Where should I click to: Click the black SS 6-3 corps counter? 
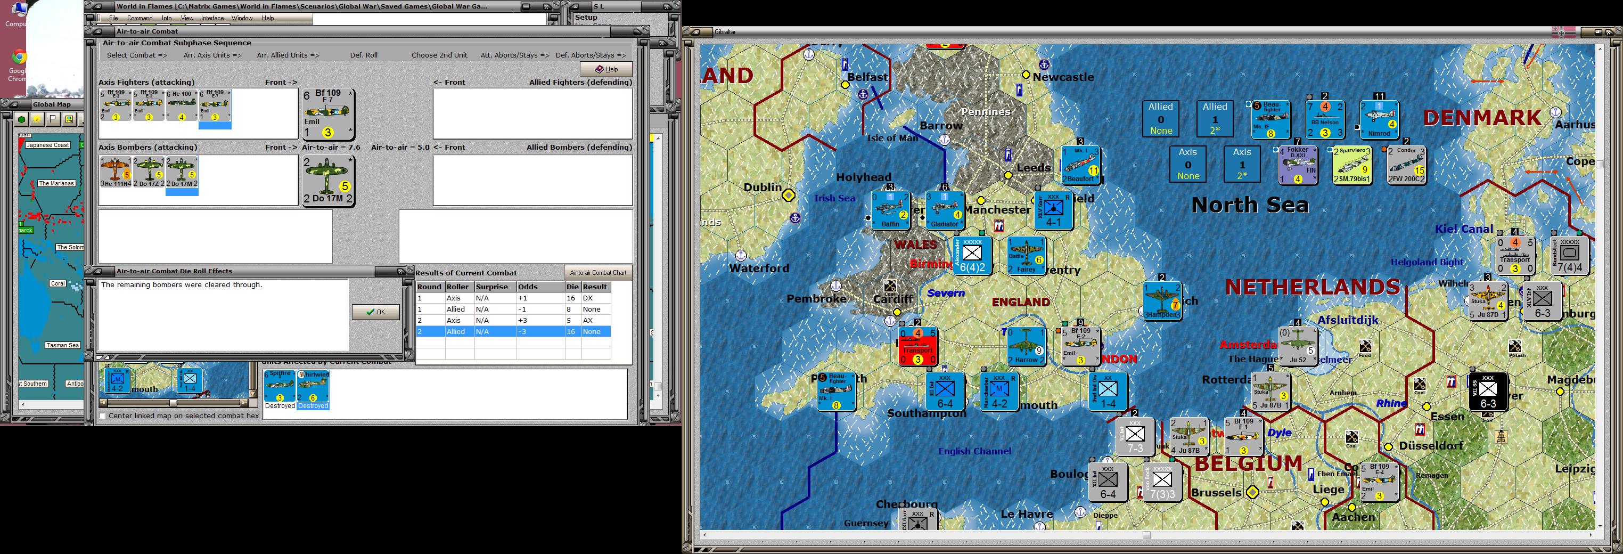pyautogui.click(x=1488, y=392)
